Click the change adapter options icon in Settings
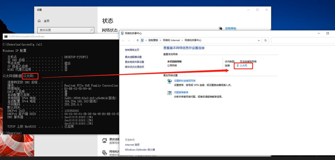 (x=105, y=140)
